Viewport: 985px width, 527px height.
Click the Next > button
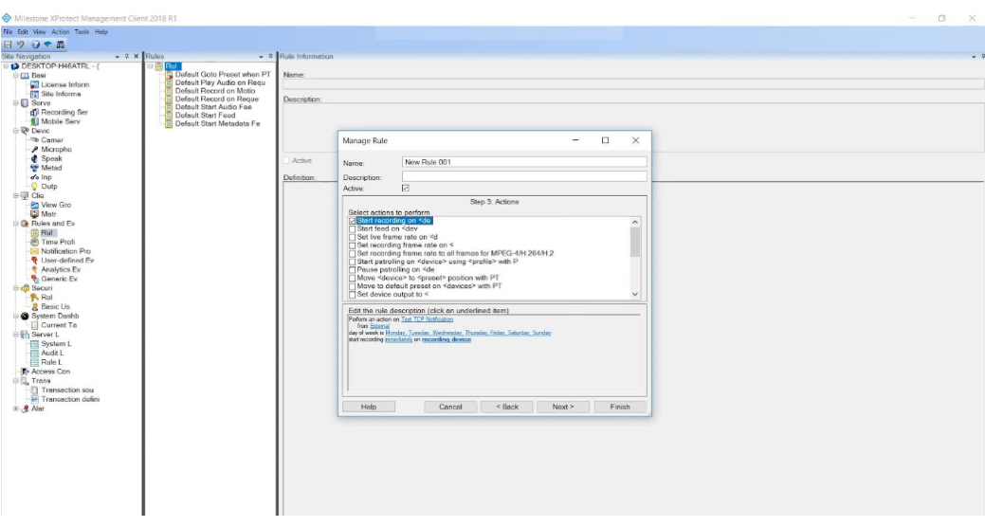pos(563,407)
